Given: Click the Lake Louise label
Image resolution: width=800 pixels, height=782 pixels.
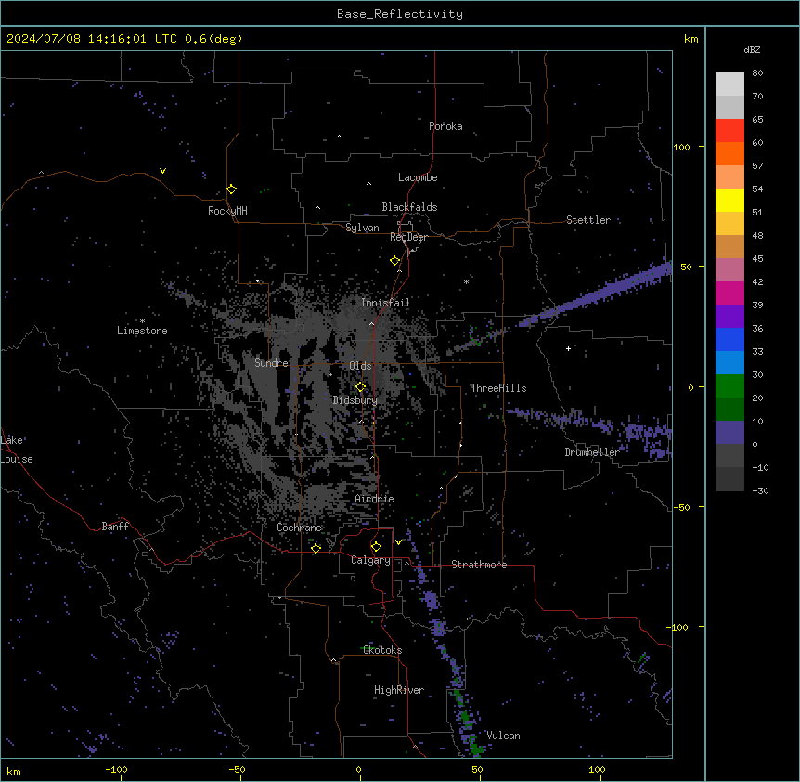Looking at the screenshot, I should (17, 450).
